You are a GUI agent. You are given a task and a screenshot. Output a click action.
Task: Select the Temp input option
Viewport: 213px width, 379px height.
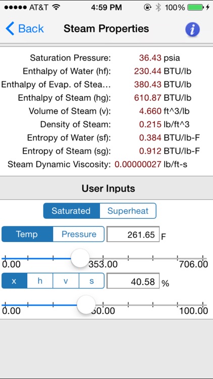(x=27, y=234)
